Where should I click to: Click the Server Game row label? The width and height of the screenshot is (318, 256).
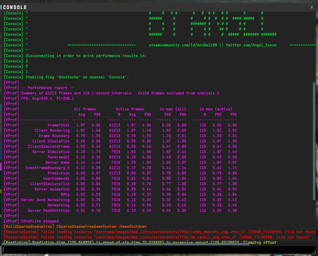[57, 163]
